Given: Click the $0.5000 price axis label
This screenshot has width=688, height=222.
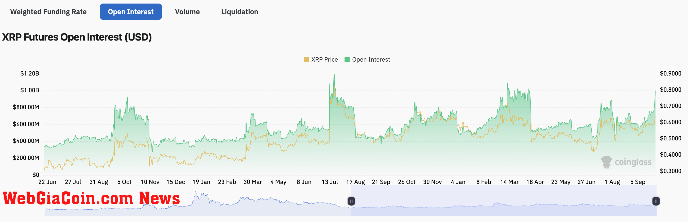Looking at the screenshot, I should click(670, 138).
